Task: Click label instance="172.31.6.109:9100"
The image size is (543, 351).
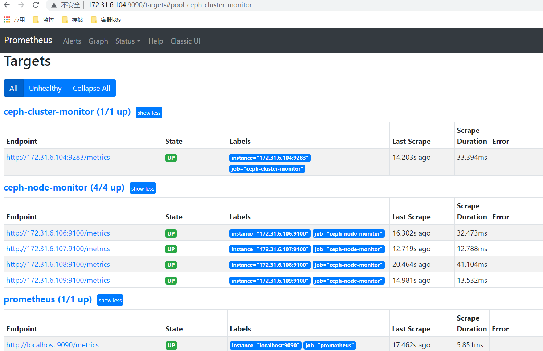Action: coord(270,281)
